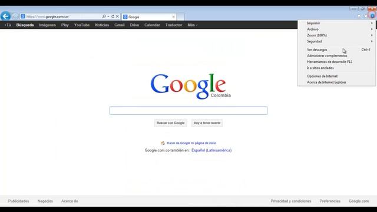Open the address bar autocomplete dropdown arrow
The width and height of the screenshot is (377, 212).
point(108,16)
